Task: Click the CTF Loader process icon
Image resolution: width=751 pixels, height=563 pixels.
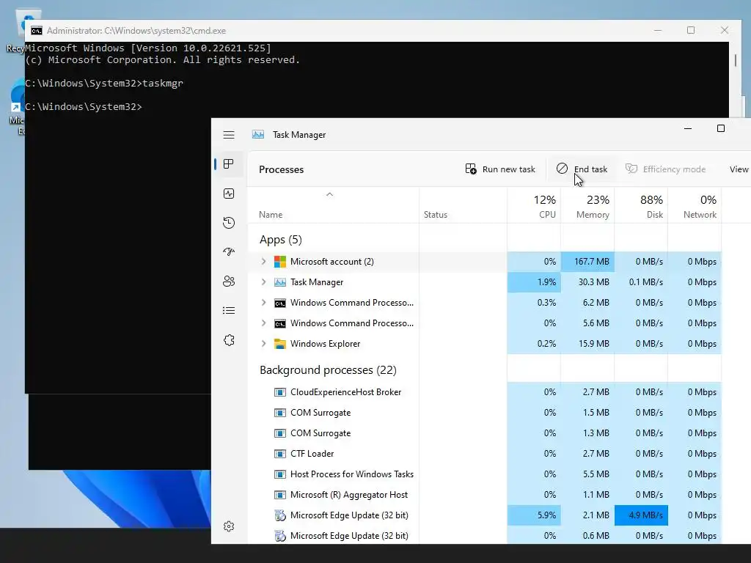Action: [x=279, y=453]
